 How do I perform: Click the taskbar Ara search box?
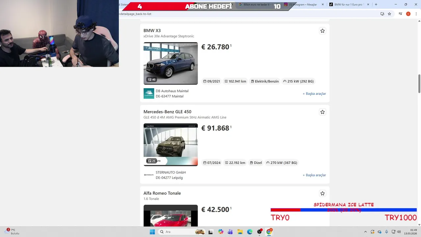[182, 232]
